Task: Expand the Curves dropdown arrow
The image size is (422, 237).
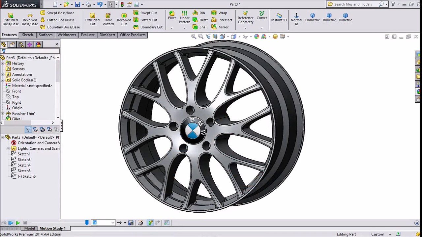Action: [x=262, y=28]
